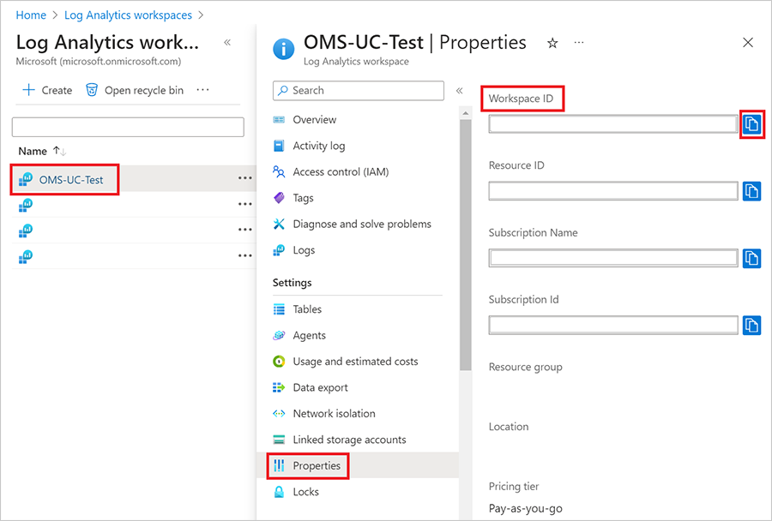The image size is (772, 521).
Task: Close the Properties blade with X
Action: 748,43
